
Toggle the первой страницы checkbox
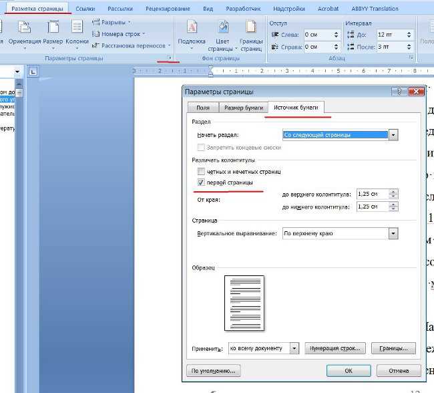pos(201,182)
